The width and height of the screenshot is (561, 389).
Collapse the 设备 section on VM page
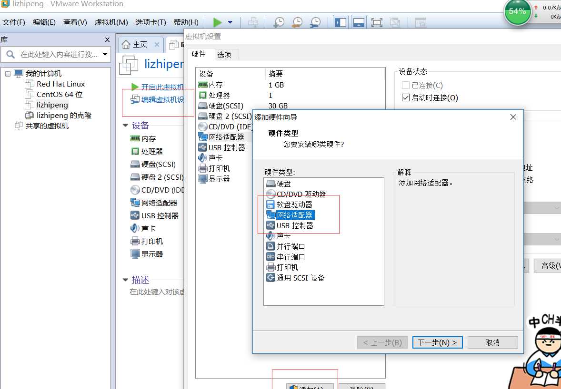(x=125, y=126)
